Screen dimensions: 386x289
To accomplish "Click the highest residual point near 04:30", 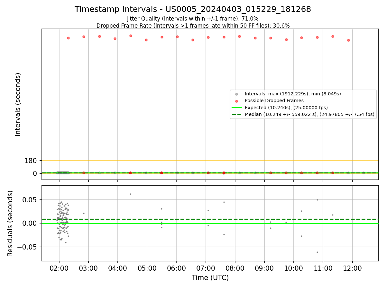I will point(130,194).
